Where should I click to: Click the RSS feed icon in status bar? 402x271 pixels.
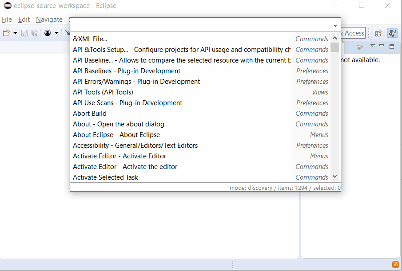coord(395,264)
